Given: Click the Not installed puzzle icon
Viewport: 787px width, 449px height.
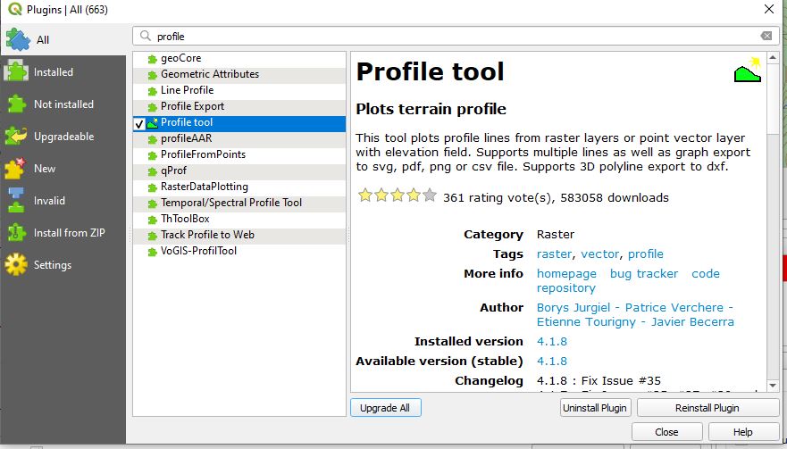Looking at the screenshot, I should tap(16, 104).
